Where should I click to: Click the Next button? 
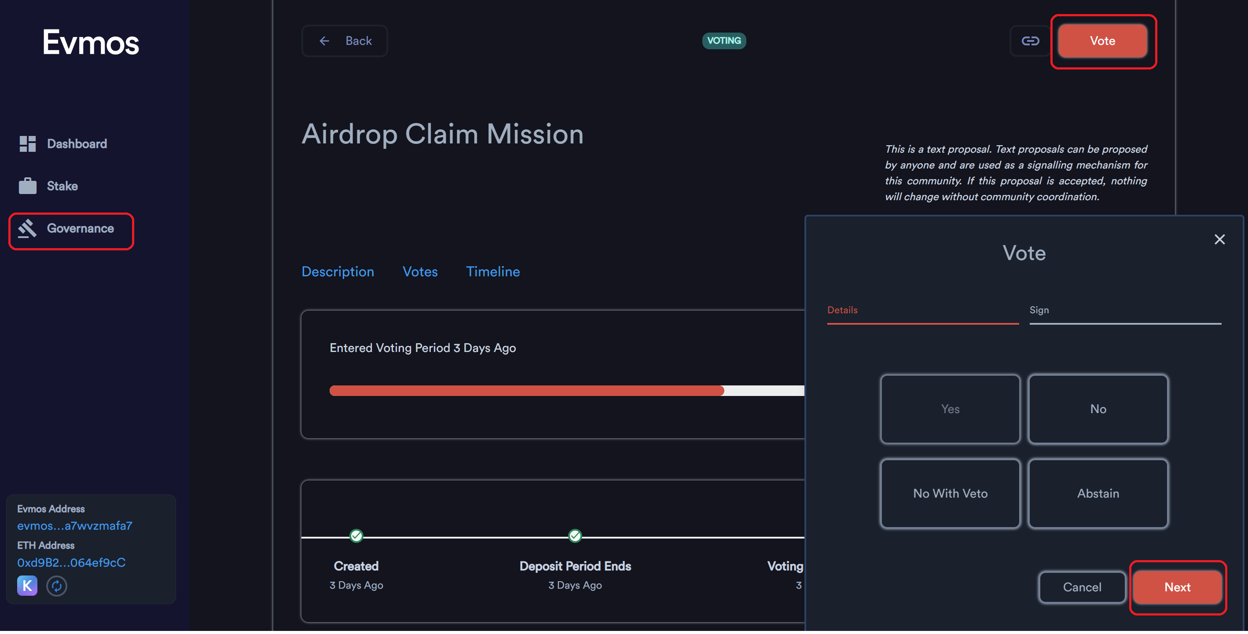(x=1177, y=587)
